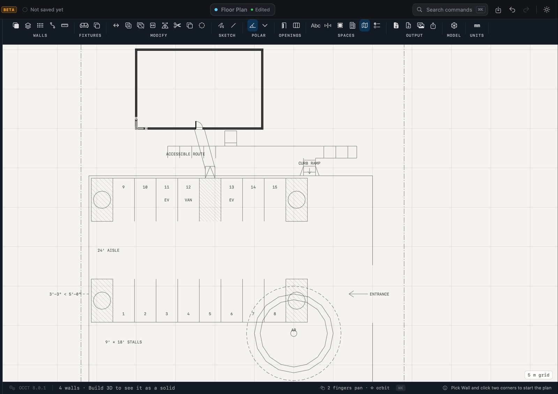Toggle the Polar angle tool
Viewport: 558px width, 394px height.
pyautogui.click(x=252, y=25)
